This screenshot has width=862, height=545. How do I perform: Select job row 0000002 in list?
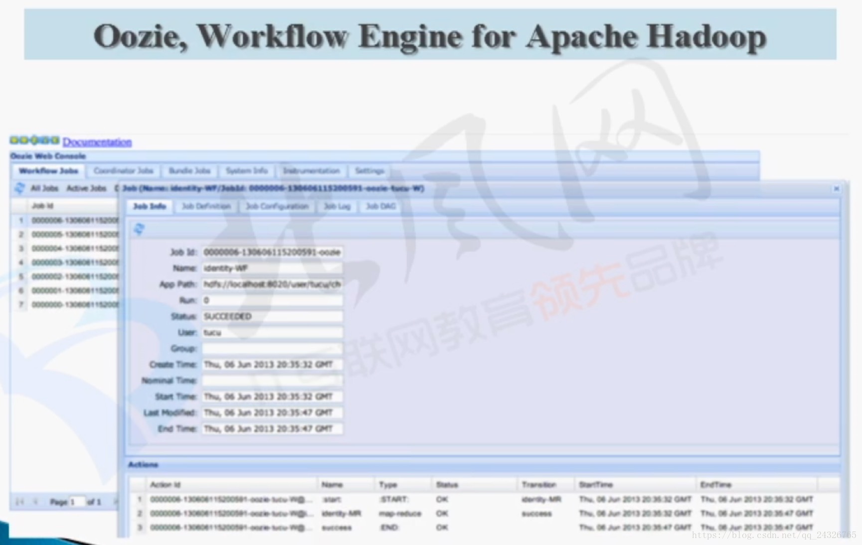(x=65, y=276)
